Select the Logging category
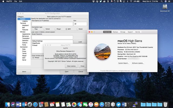The image size is (173, 108). (x=25, y=21)
